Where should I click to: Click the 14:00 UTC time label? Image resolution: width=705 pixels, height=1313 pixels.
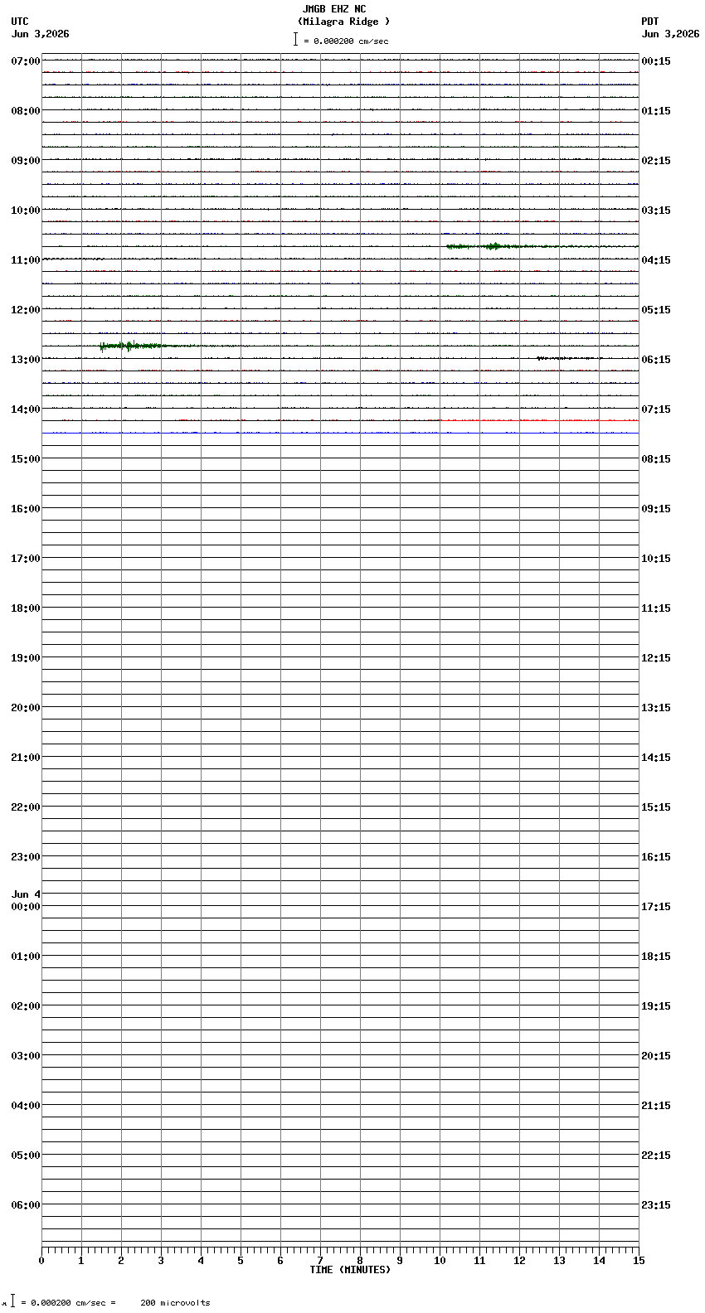click(x=26, y=409)
